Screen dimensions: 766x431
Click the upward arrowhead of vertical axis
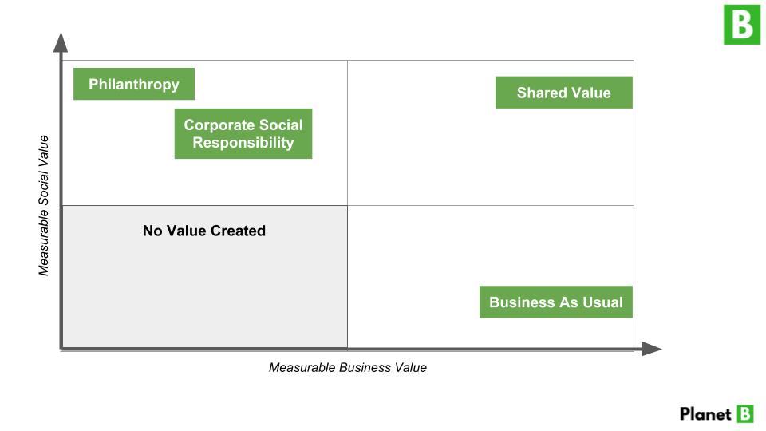pyautogui.click(x=61, y=40)
